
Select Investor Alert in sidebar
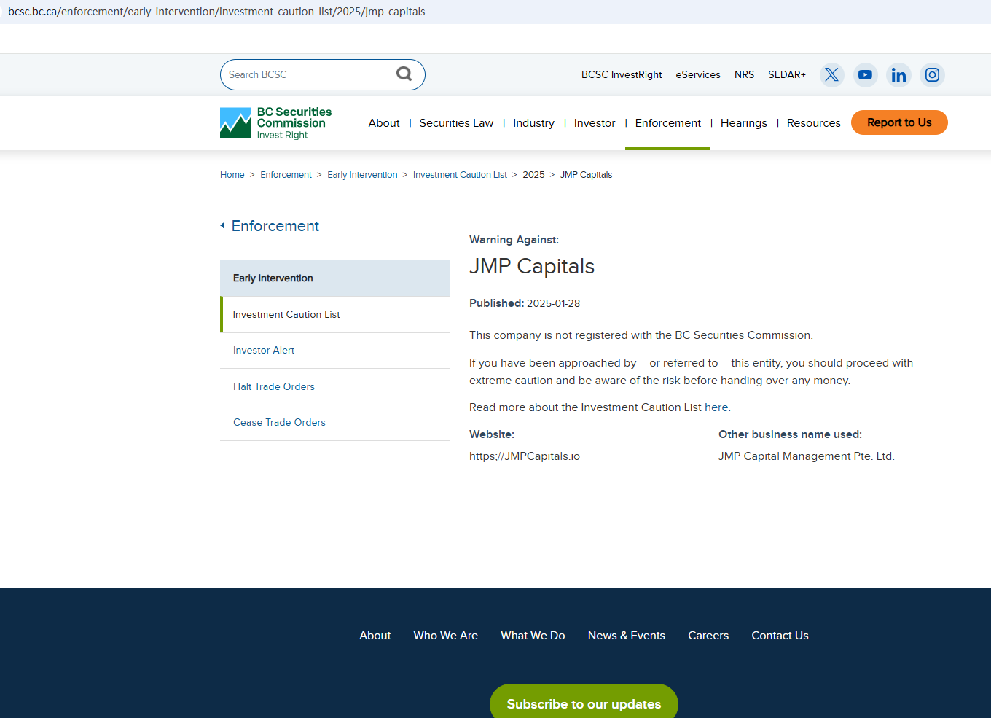click(264, 351)
